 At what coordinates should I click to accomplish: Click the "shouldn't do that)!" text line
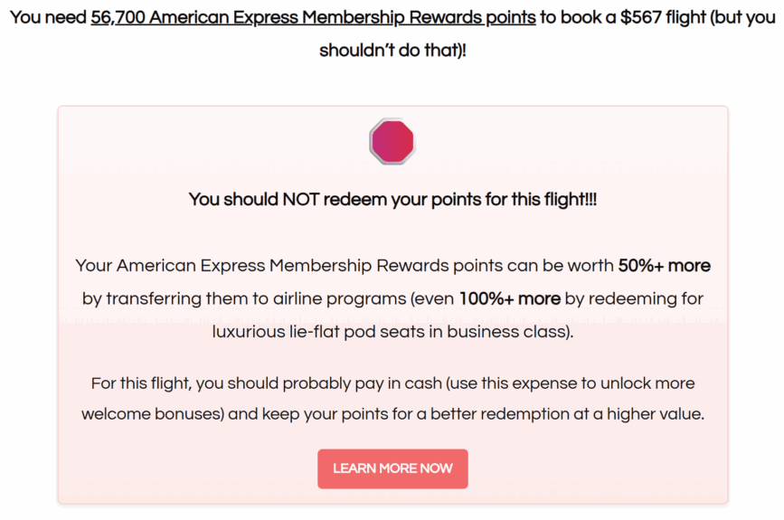point(392,50)
